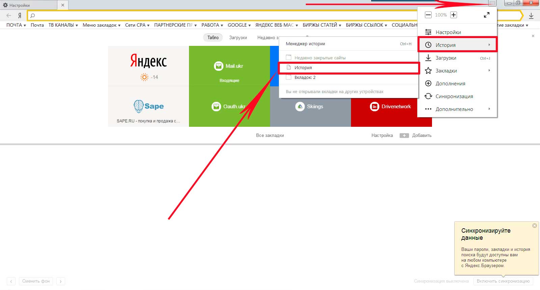This screenshot has width=540, height=290.
Task: Open the Skiings tile
Action: [x=310, y=113]
